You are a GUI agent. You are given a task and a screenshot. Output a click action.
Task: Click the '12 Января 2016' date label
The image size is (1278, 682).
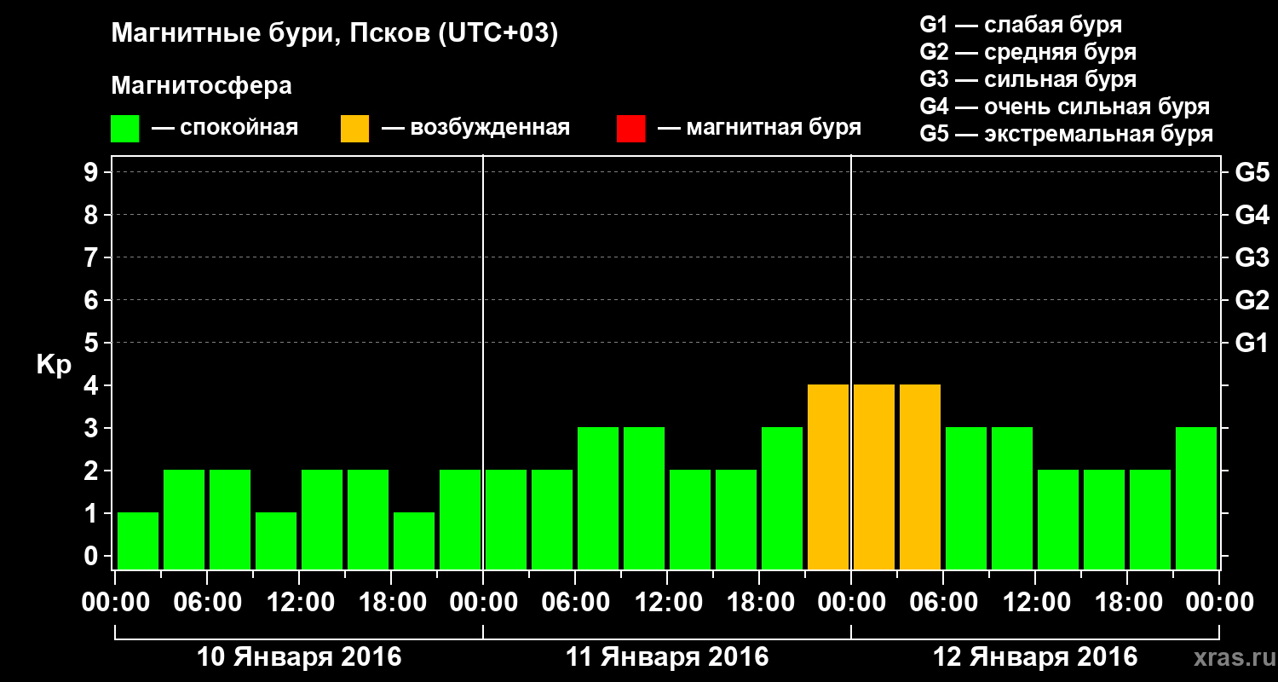[x=1035, y=657]
